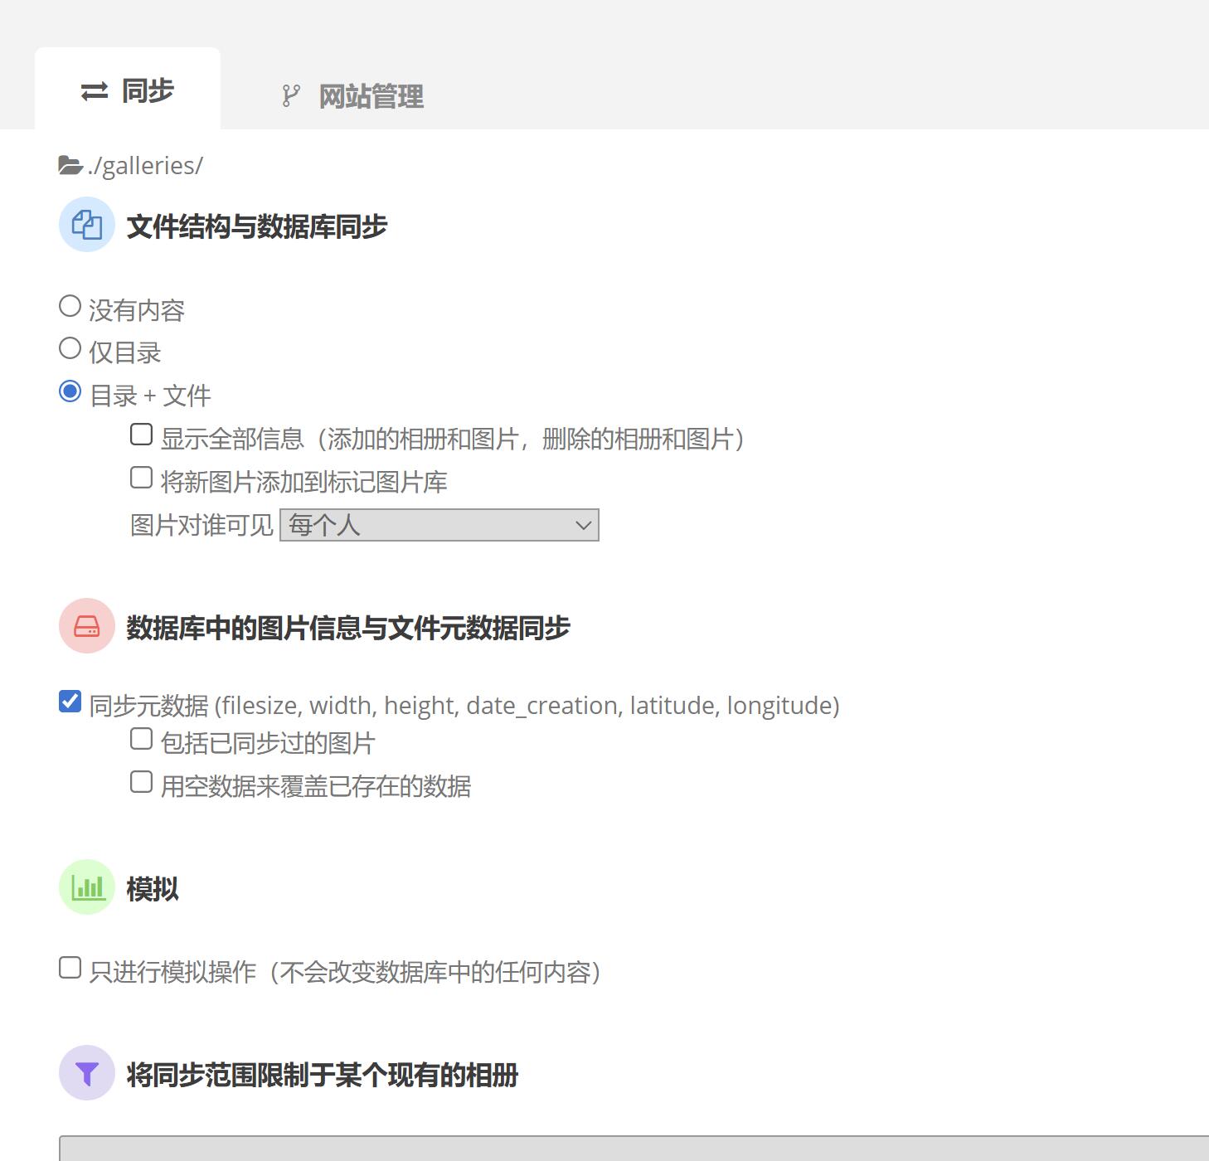The width and height of the screenshot is (1209, 1161).
Task: Click the purple filter funnel icon
Action: 87,1073
